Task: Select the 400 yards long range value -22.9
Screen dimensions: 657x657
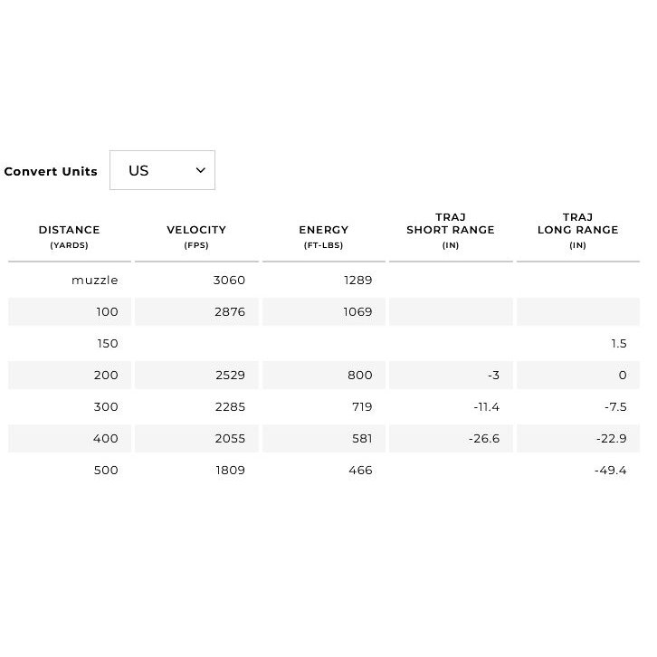Action: pyautogui.click(x=612, y=438)
